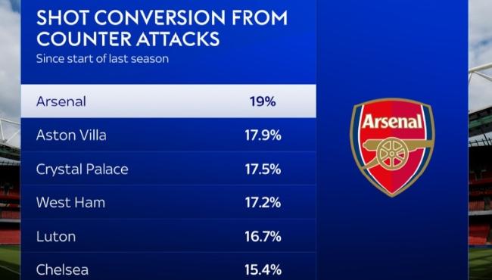Click the 17.9% conversion figure

click(263, 135)
